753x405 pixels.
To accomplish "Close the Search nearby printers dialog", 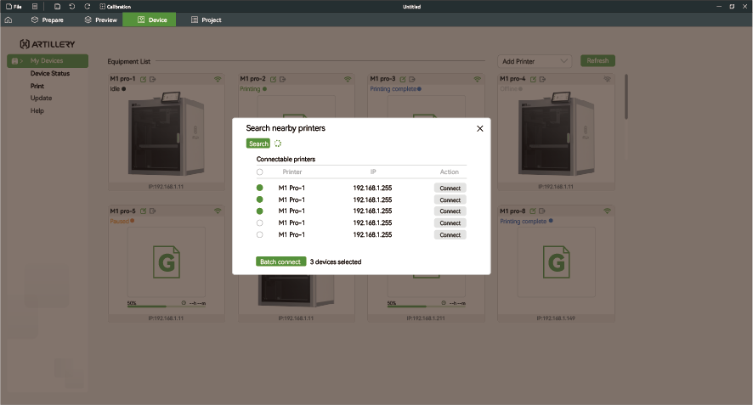I will pos(479,128).
